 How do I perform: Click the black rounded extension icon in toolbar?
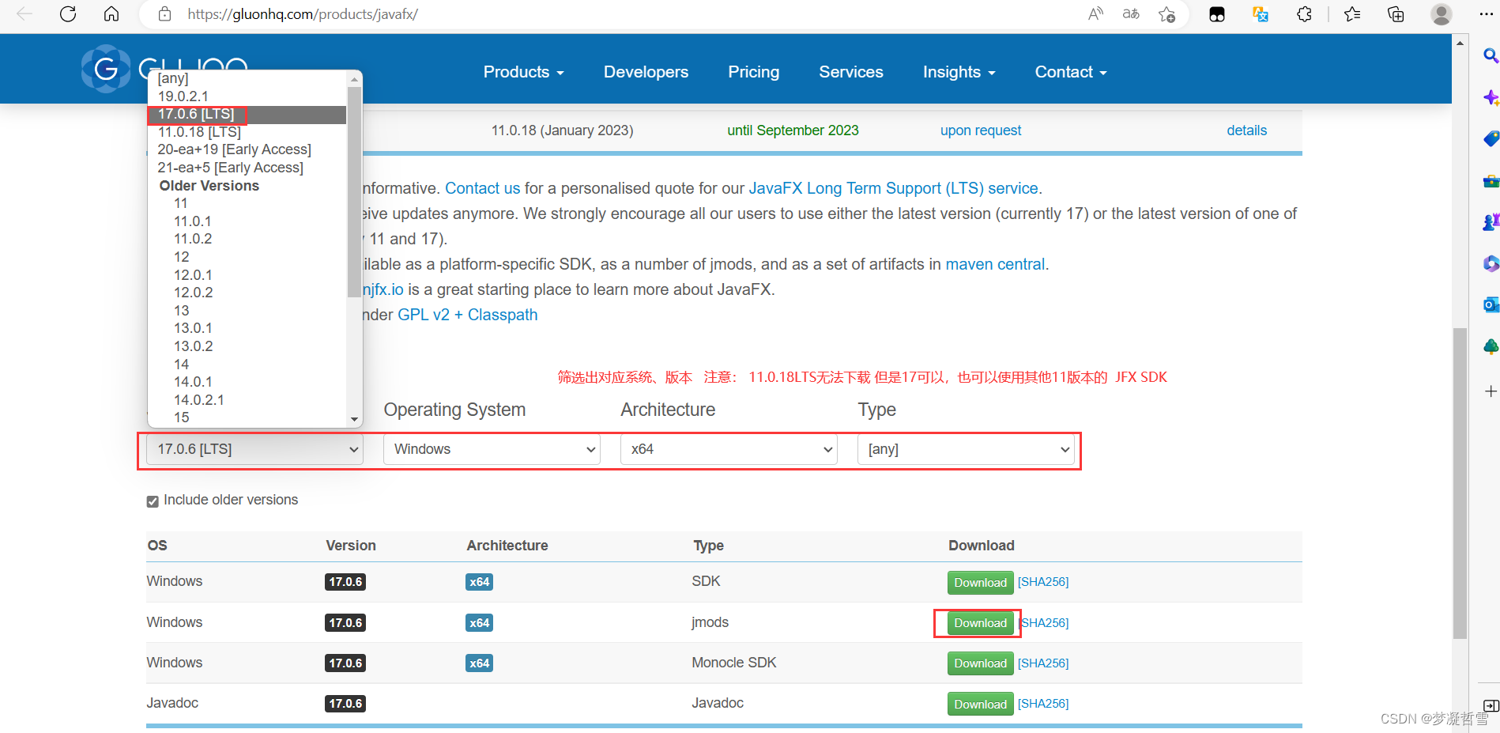pyautogui.click(x=1217, y=13)
